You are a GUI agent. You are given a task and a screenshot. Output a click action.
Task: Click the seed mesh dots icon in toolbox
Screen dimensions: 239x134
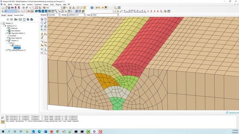click(46, 19)
